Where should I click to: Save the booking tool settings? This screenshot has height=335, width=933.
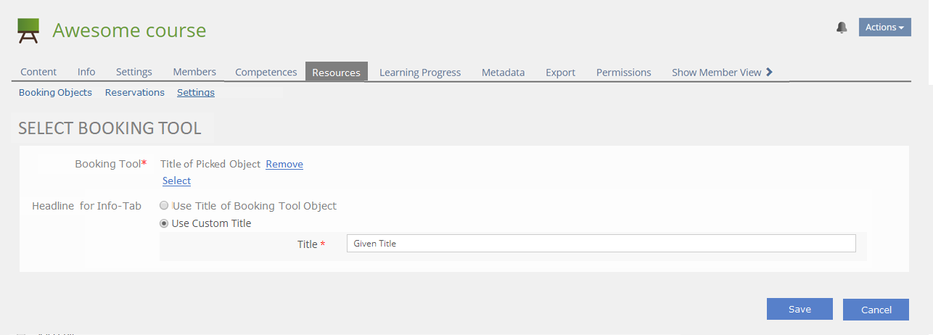coord(800,310)
